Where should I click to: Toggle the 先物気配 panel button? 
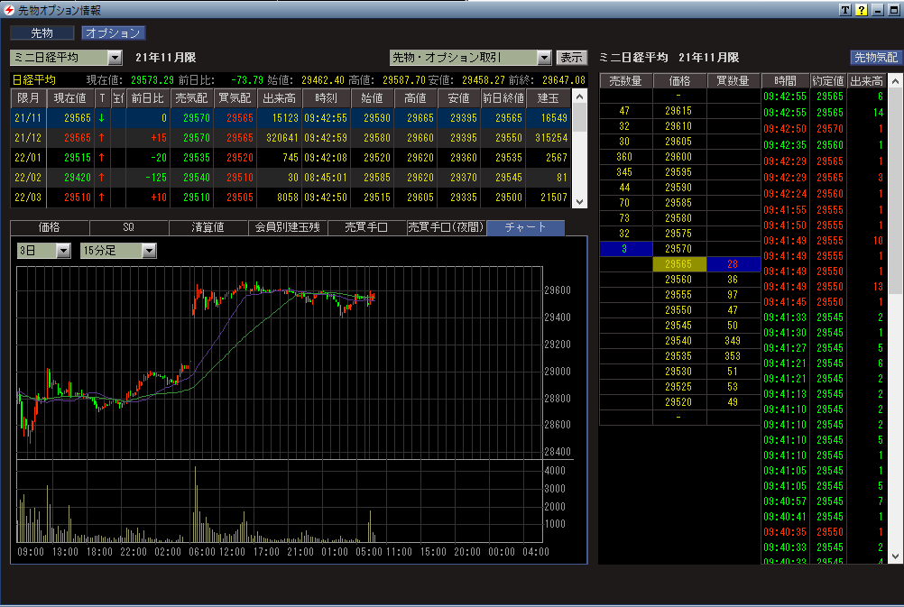pyautogui.click(x=875, y=58)
